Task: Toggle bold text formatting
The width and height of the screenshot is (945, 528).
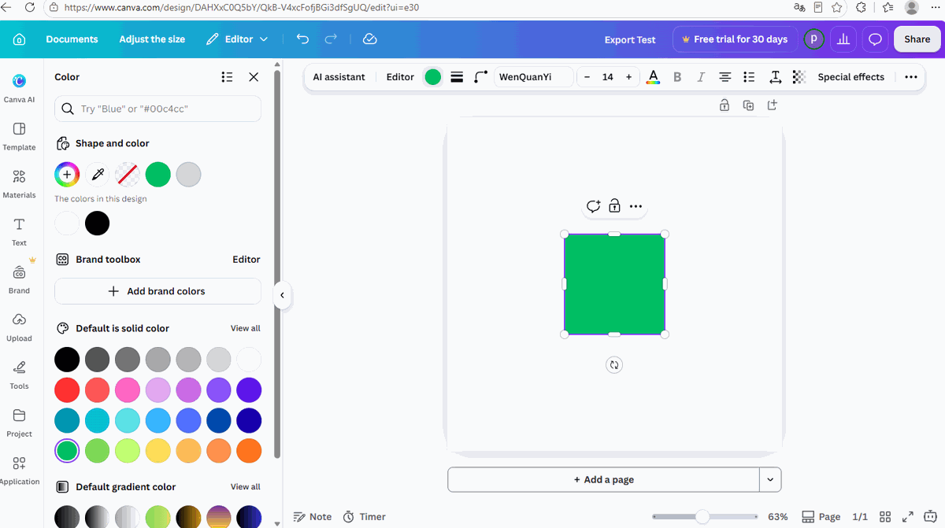Action: point(677,77)
